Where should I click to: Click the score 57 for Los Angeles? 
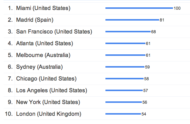[146, 91]
